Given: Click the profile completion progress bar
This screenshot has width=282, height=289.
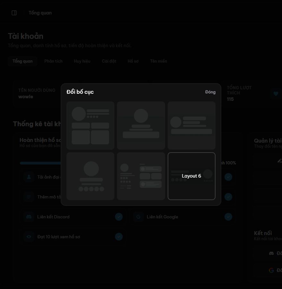Looking at the screenshot, I should [x=40, y=163].
